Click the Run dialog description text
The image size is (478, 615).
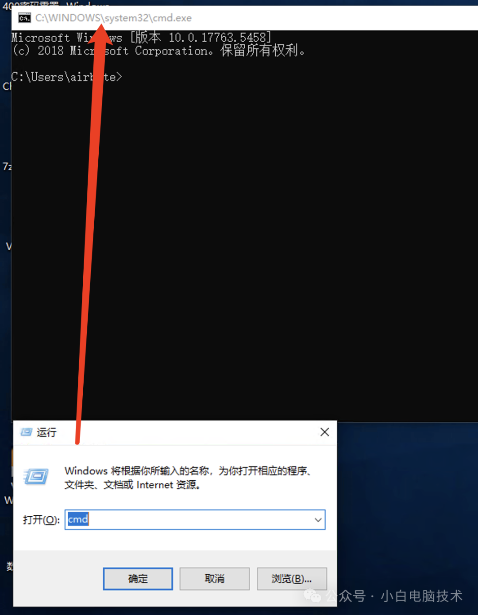tap(189, 478)
